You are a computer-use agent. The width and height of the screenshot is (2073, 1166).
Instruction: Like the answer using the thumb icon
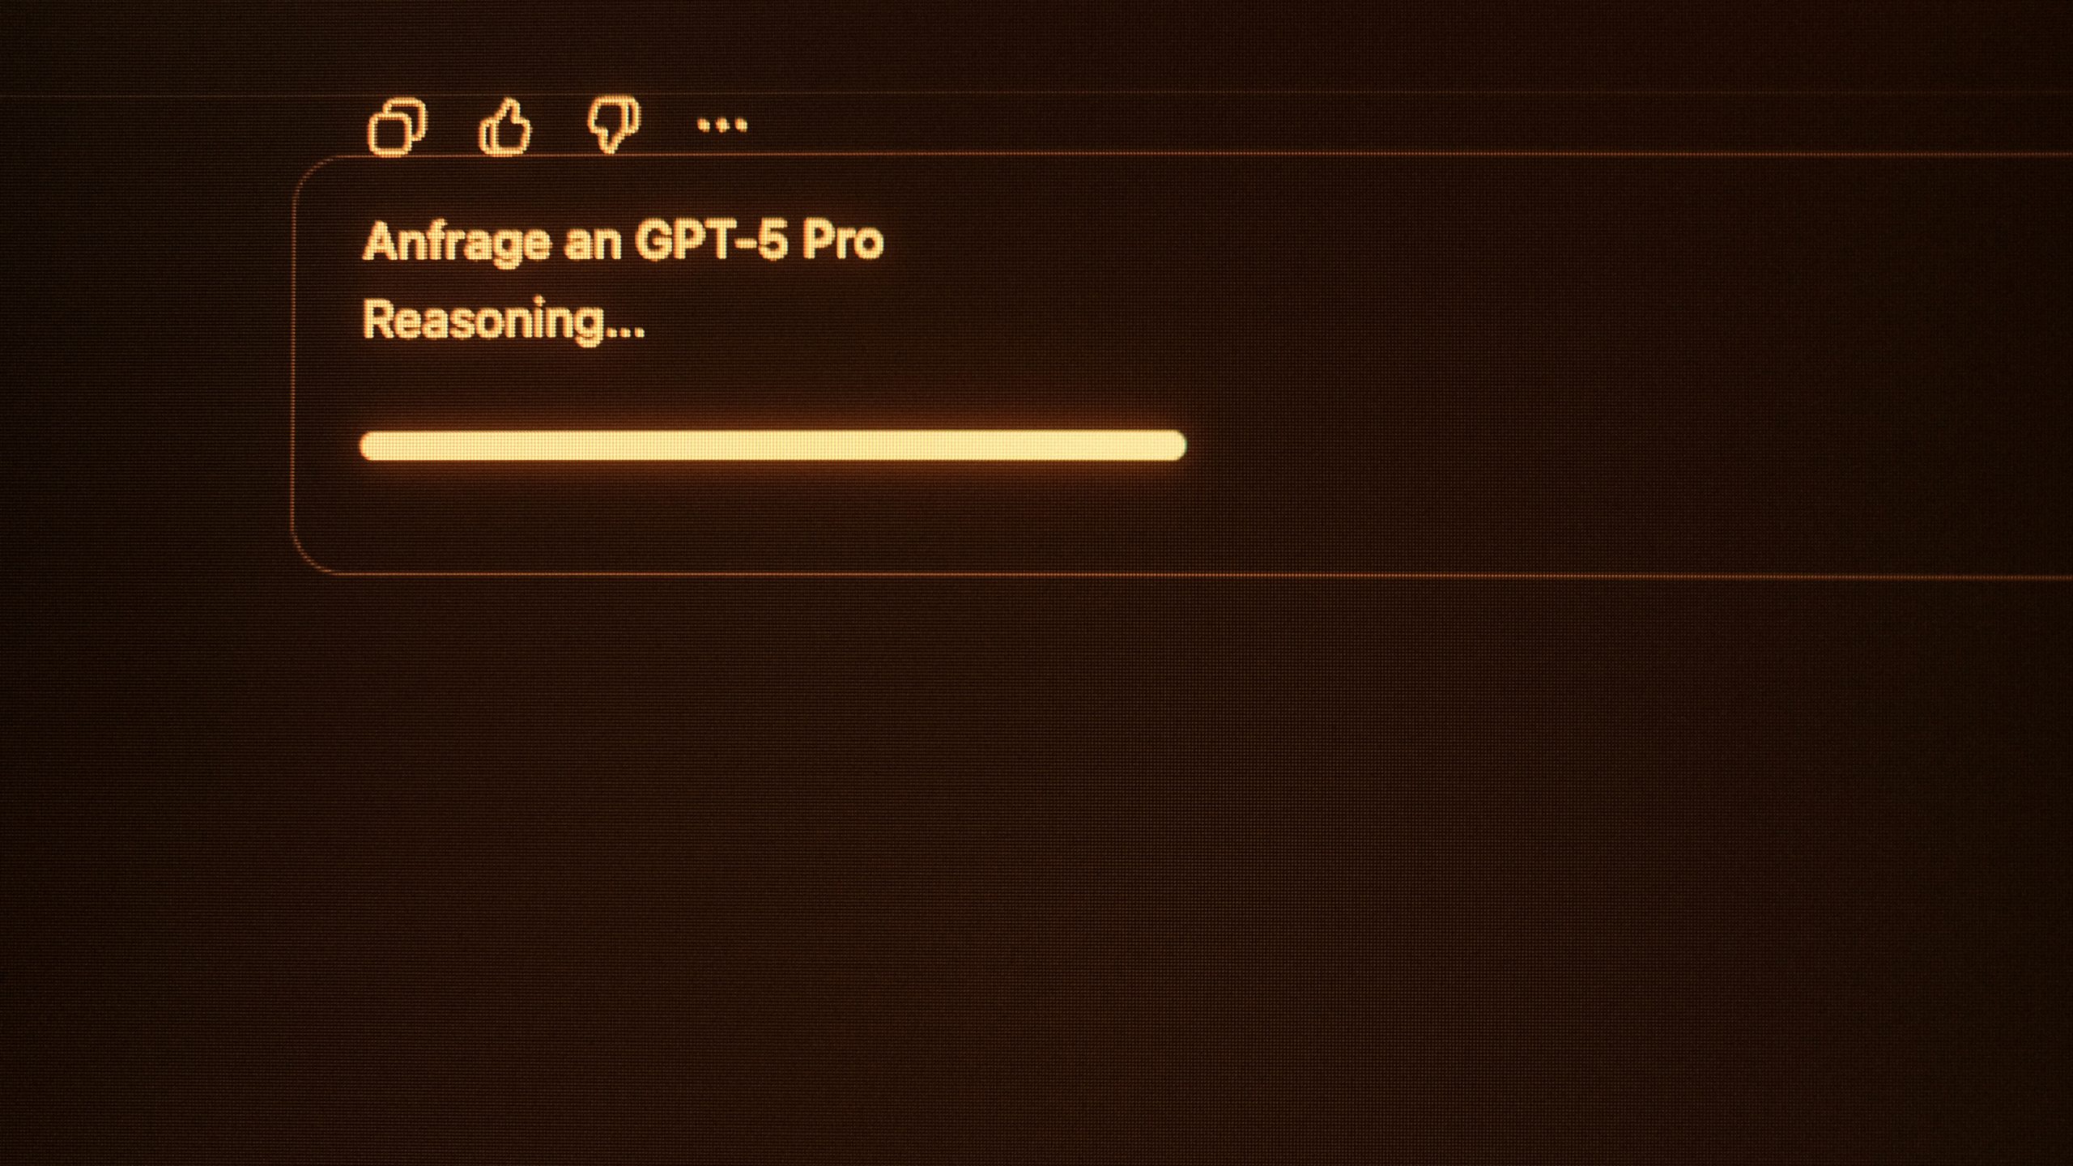[x=505, y=126]
